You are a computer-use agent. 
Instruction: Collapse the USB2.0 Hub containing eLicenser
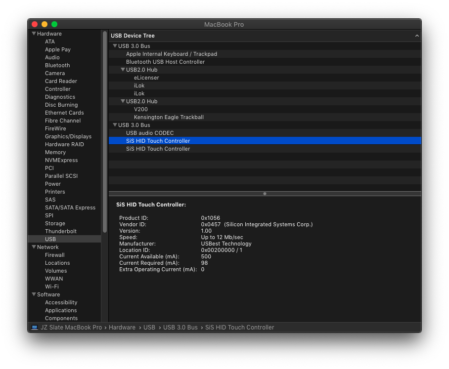tap(123, 70)
